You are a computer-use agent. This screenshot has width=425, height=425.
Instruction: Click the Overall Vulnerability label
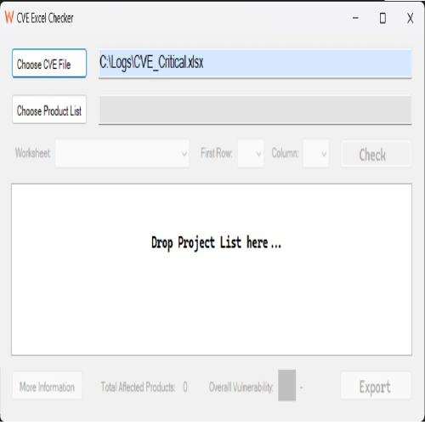241,387
